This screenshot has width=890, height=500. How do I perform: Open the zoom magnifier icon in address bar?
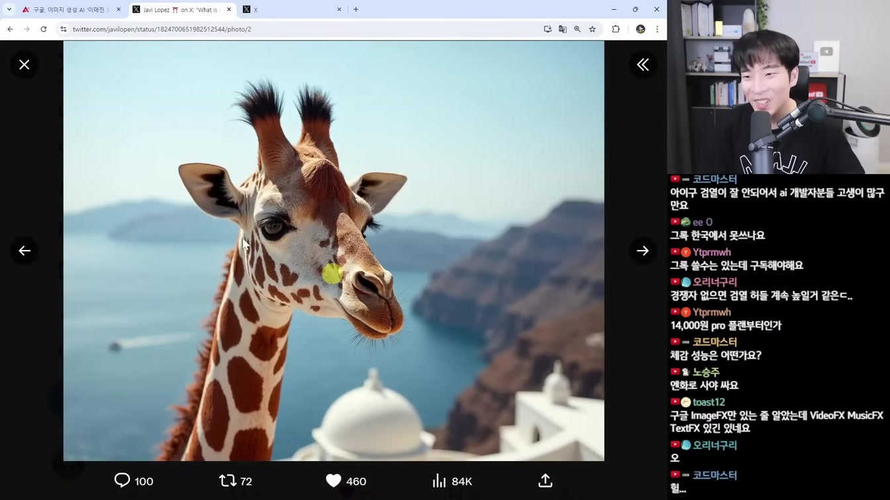[x=577, y=29]
